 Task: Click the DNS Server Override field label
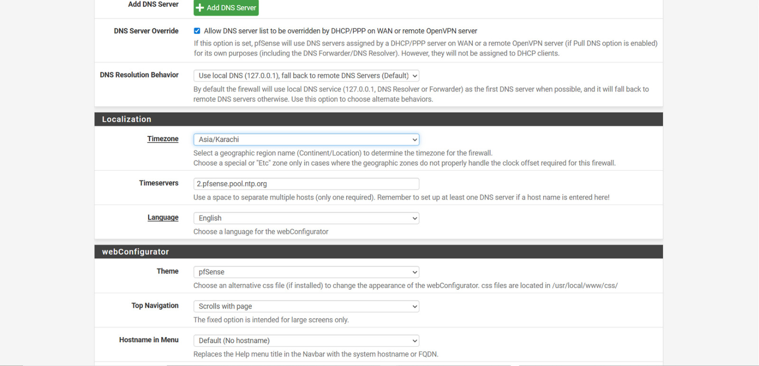click(x=146, y=31)
